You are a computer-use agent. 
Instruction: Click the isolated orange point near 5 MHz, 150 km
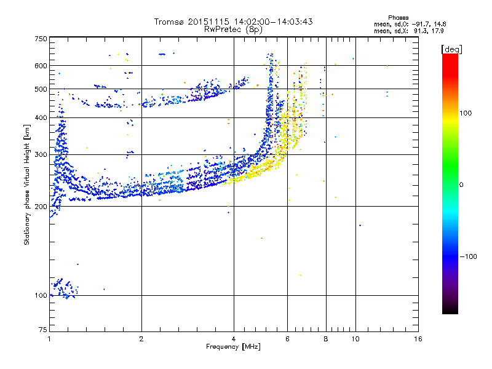262,238
